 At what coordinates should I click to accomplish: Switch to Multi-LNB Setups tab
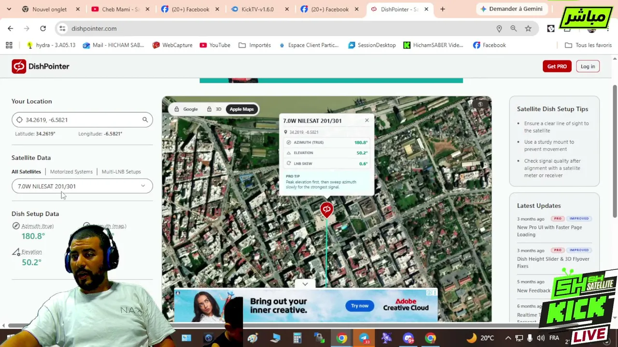coord(121,172)
